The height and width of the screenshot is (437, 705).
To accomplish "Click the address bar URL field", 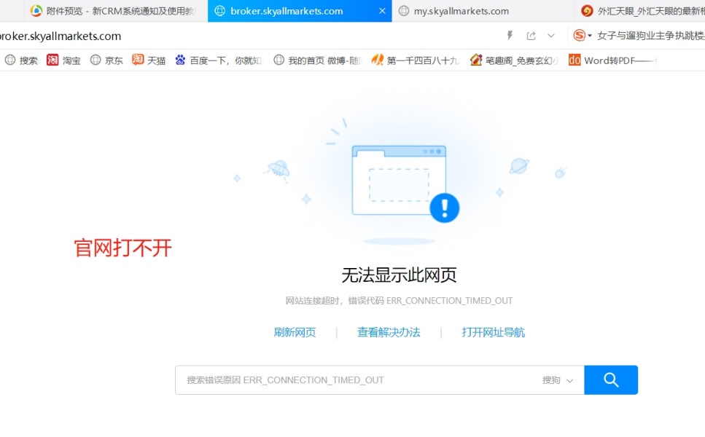I will tap(247, 36).
